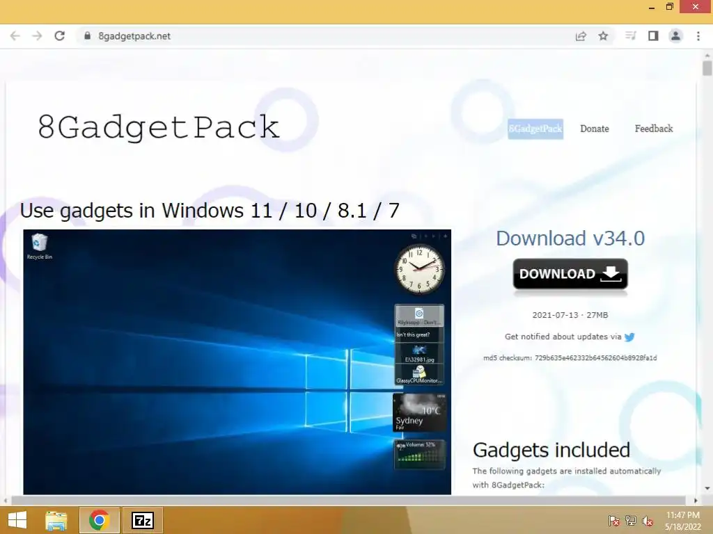Click the Volume 52% gadget in the preview
The width and height of the screenshot is (713, 534).
coord(419,454)
